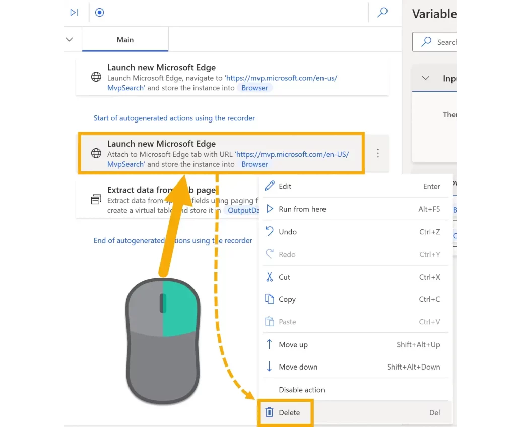Click the Undo arrow icon
516x427 pixels.
270,232
